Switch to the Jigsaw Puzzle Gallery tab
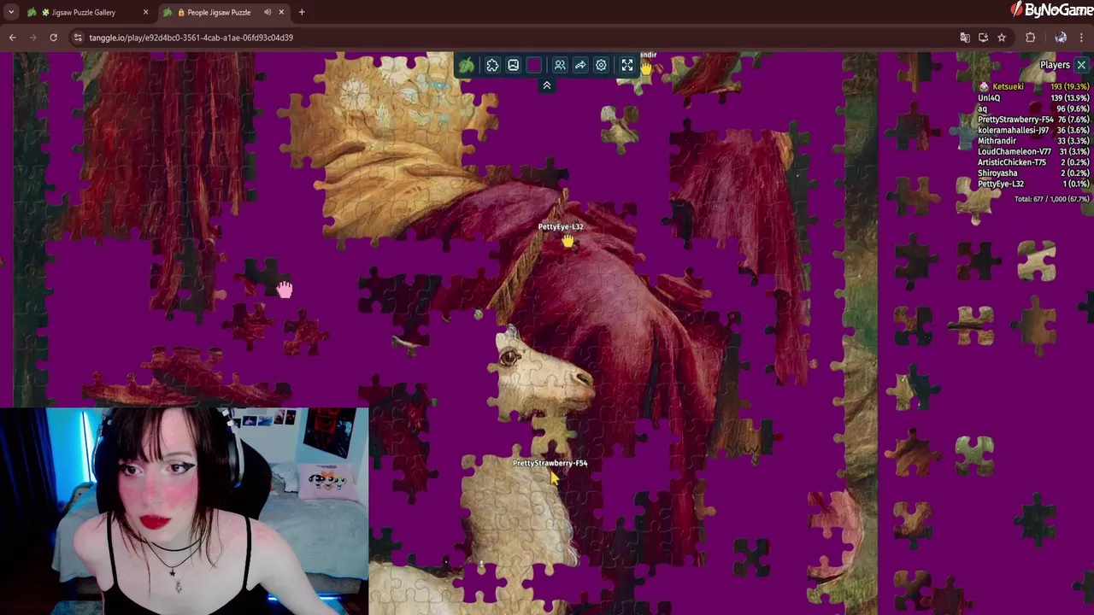The width and height of the screenshot is (1094, 615). point(88,12)
